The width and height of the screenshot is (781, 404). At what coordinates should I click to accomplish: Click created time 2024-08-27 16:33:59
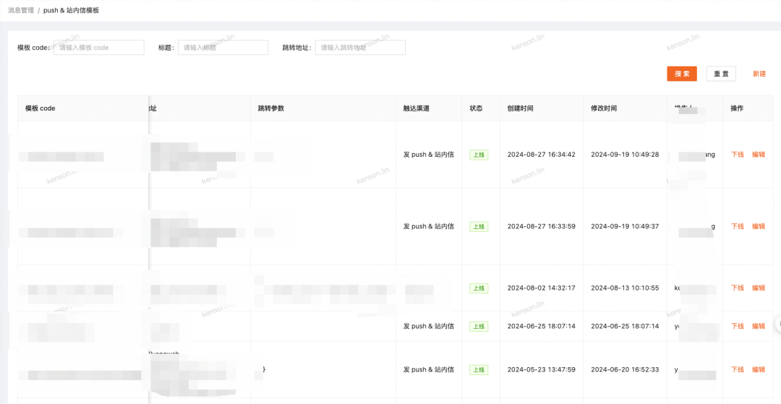(542, 226)
